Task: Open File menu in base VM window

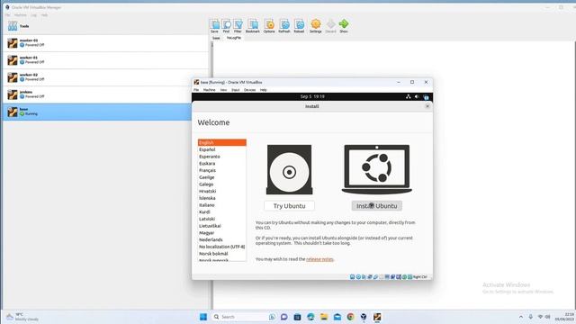Action: coord(196,90)
